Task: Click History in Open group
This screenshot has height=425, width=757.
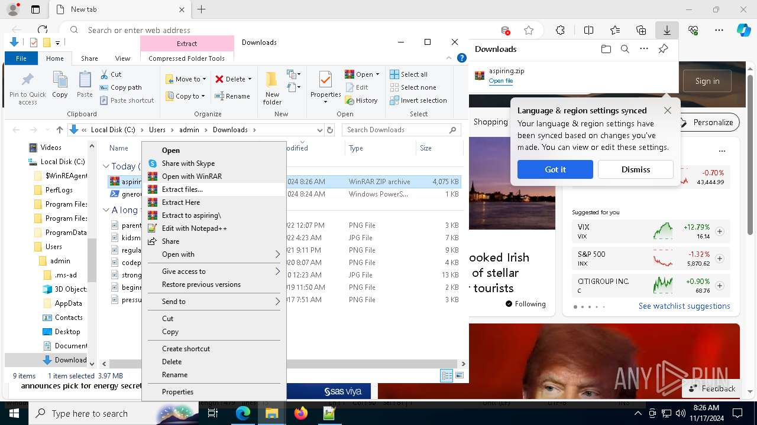Action: (x=361, y=100)
